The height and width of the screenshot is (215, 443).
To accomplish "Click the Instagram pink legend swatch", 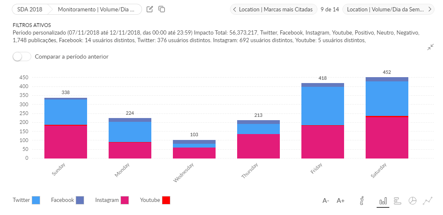I will 125,200.
